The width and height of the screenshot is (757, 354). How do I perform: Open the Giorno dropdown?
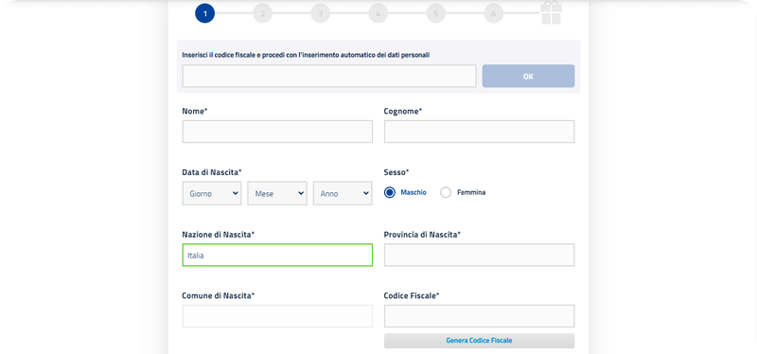click(x=212, y=193)
